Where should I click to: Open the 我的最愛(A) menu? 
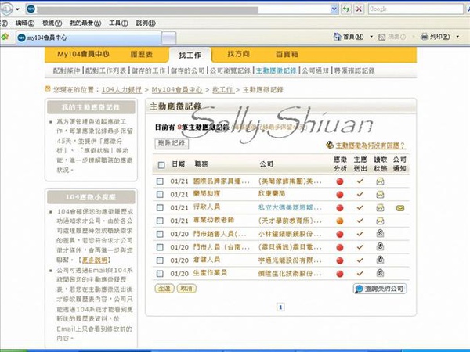point(85,23)
